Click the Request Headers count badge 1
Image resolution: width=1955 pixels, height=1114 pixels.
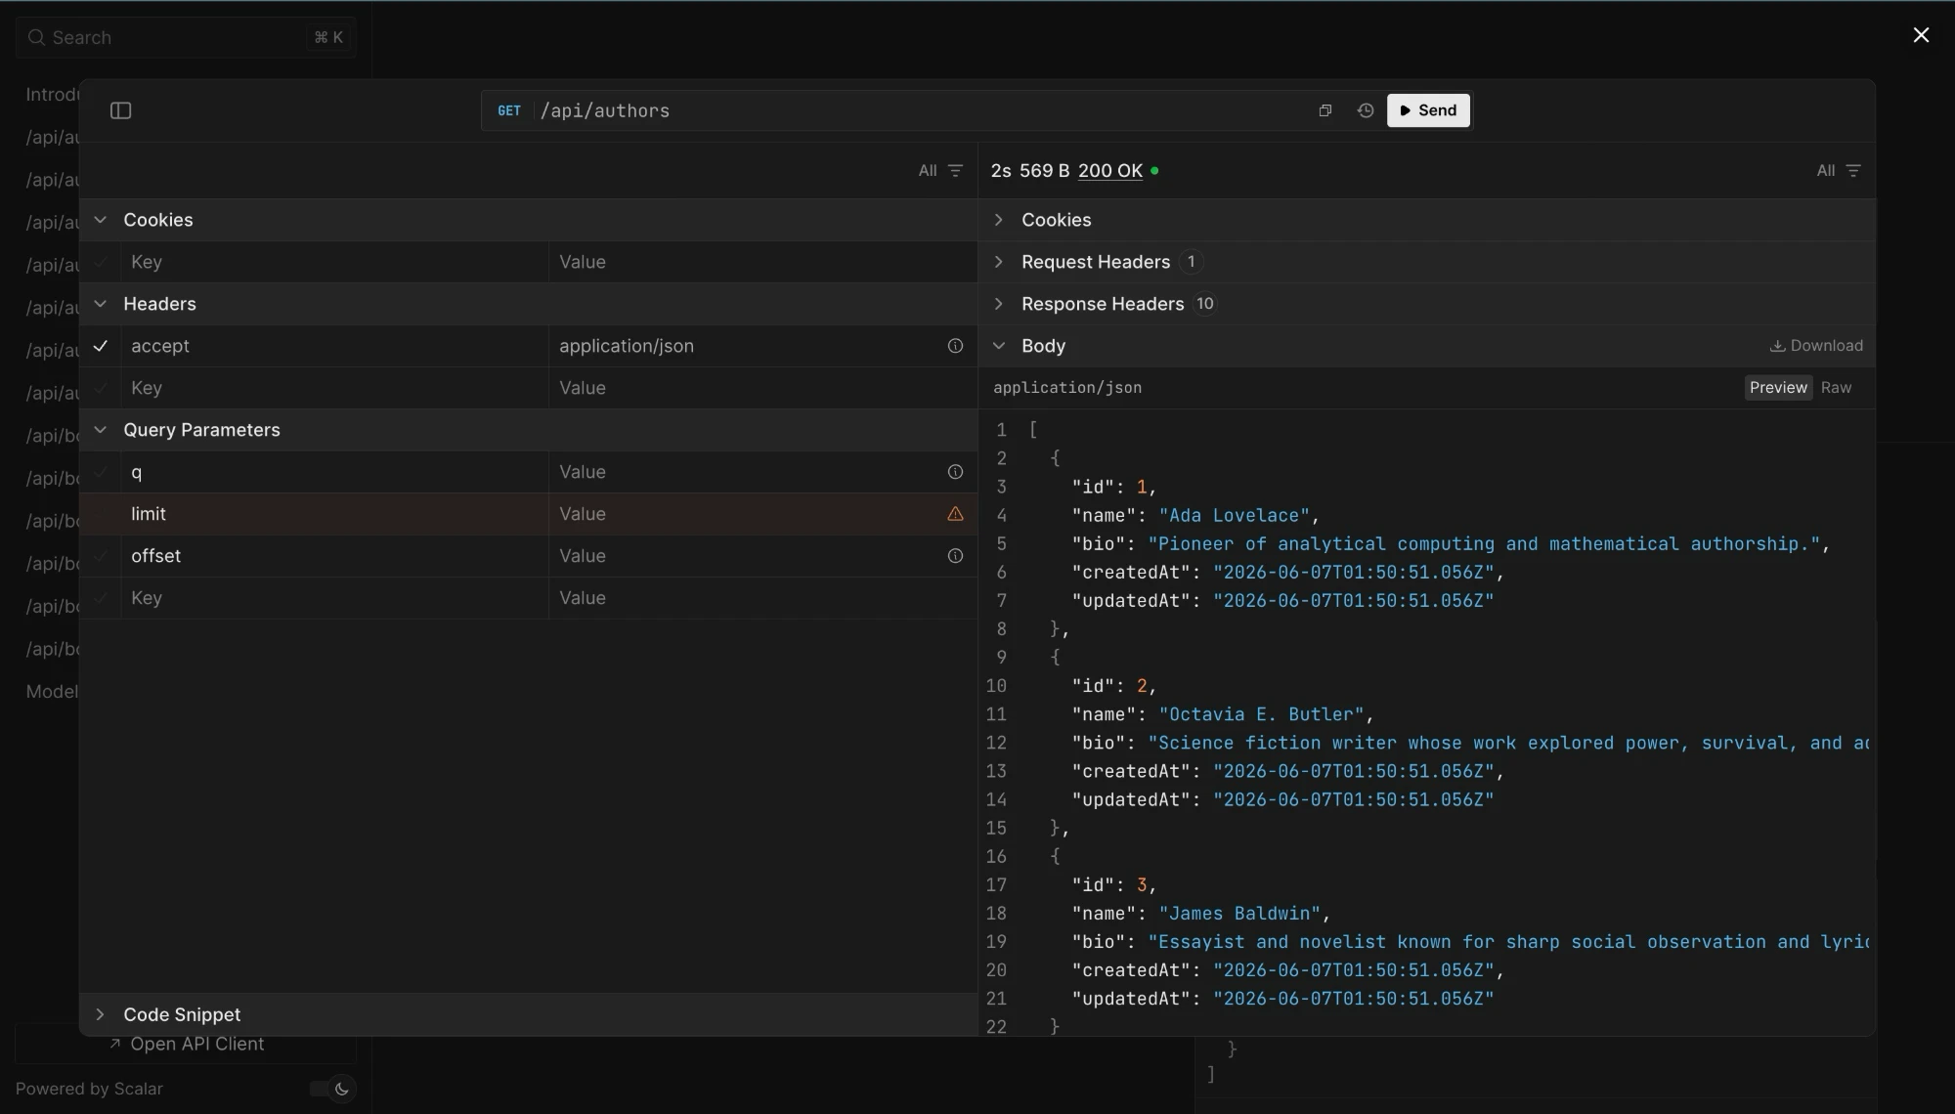(x=1191, y=262)
